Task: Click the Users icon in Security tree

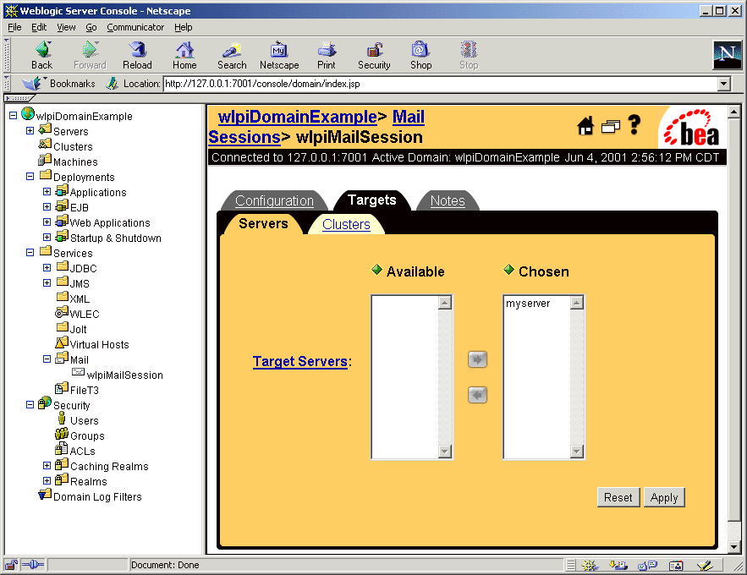Action: 62,419
